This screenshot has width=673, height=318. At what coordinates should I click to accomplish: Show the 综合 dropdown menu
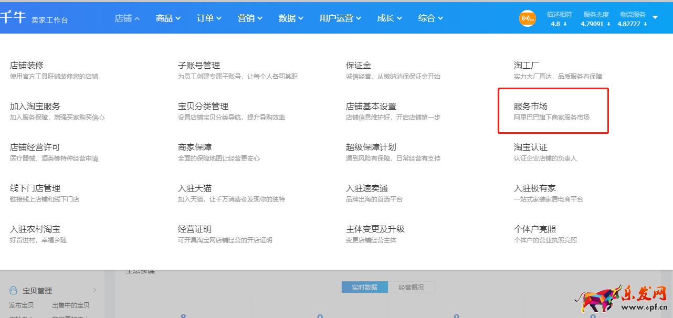[431, 18]
